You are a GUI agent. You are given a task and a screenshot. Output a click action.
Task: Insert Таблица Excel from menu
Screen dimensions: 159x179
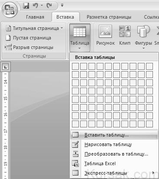114,163
